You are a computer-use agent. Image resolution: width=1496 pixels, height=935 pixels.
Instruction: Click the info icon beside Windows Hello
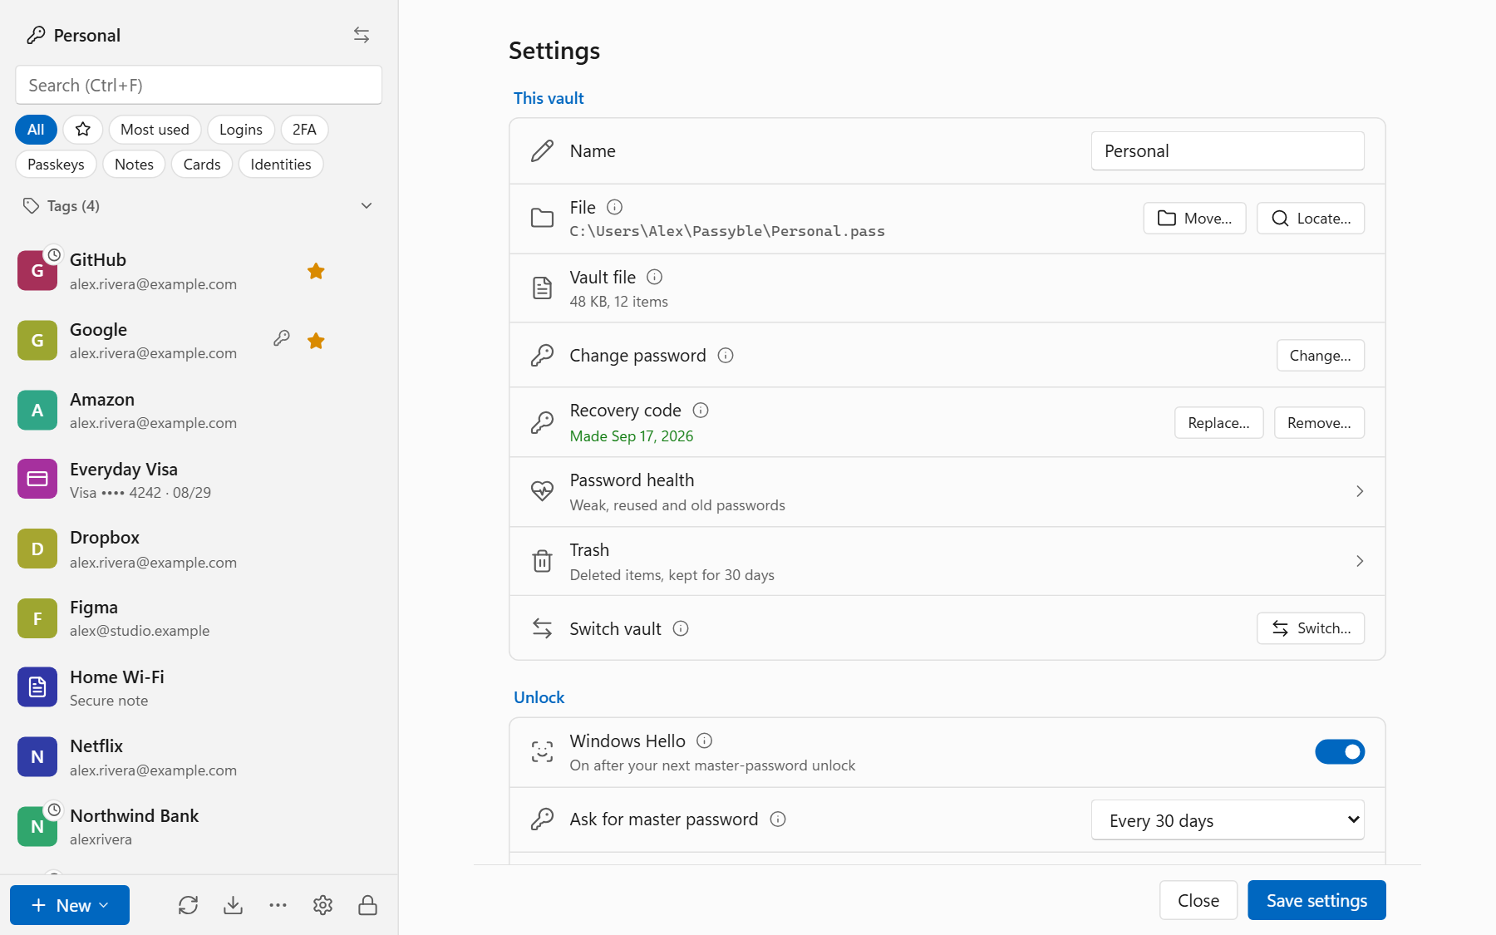click(705, 741)
